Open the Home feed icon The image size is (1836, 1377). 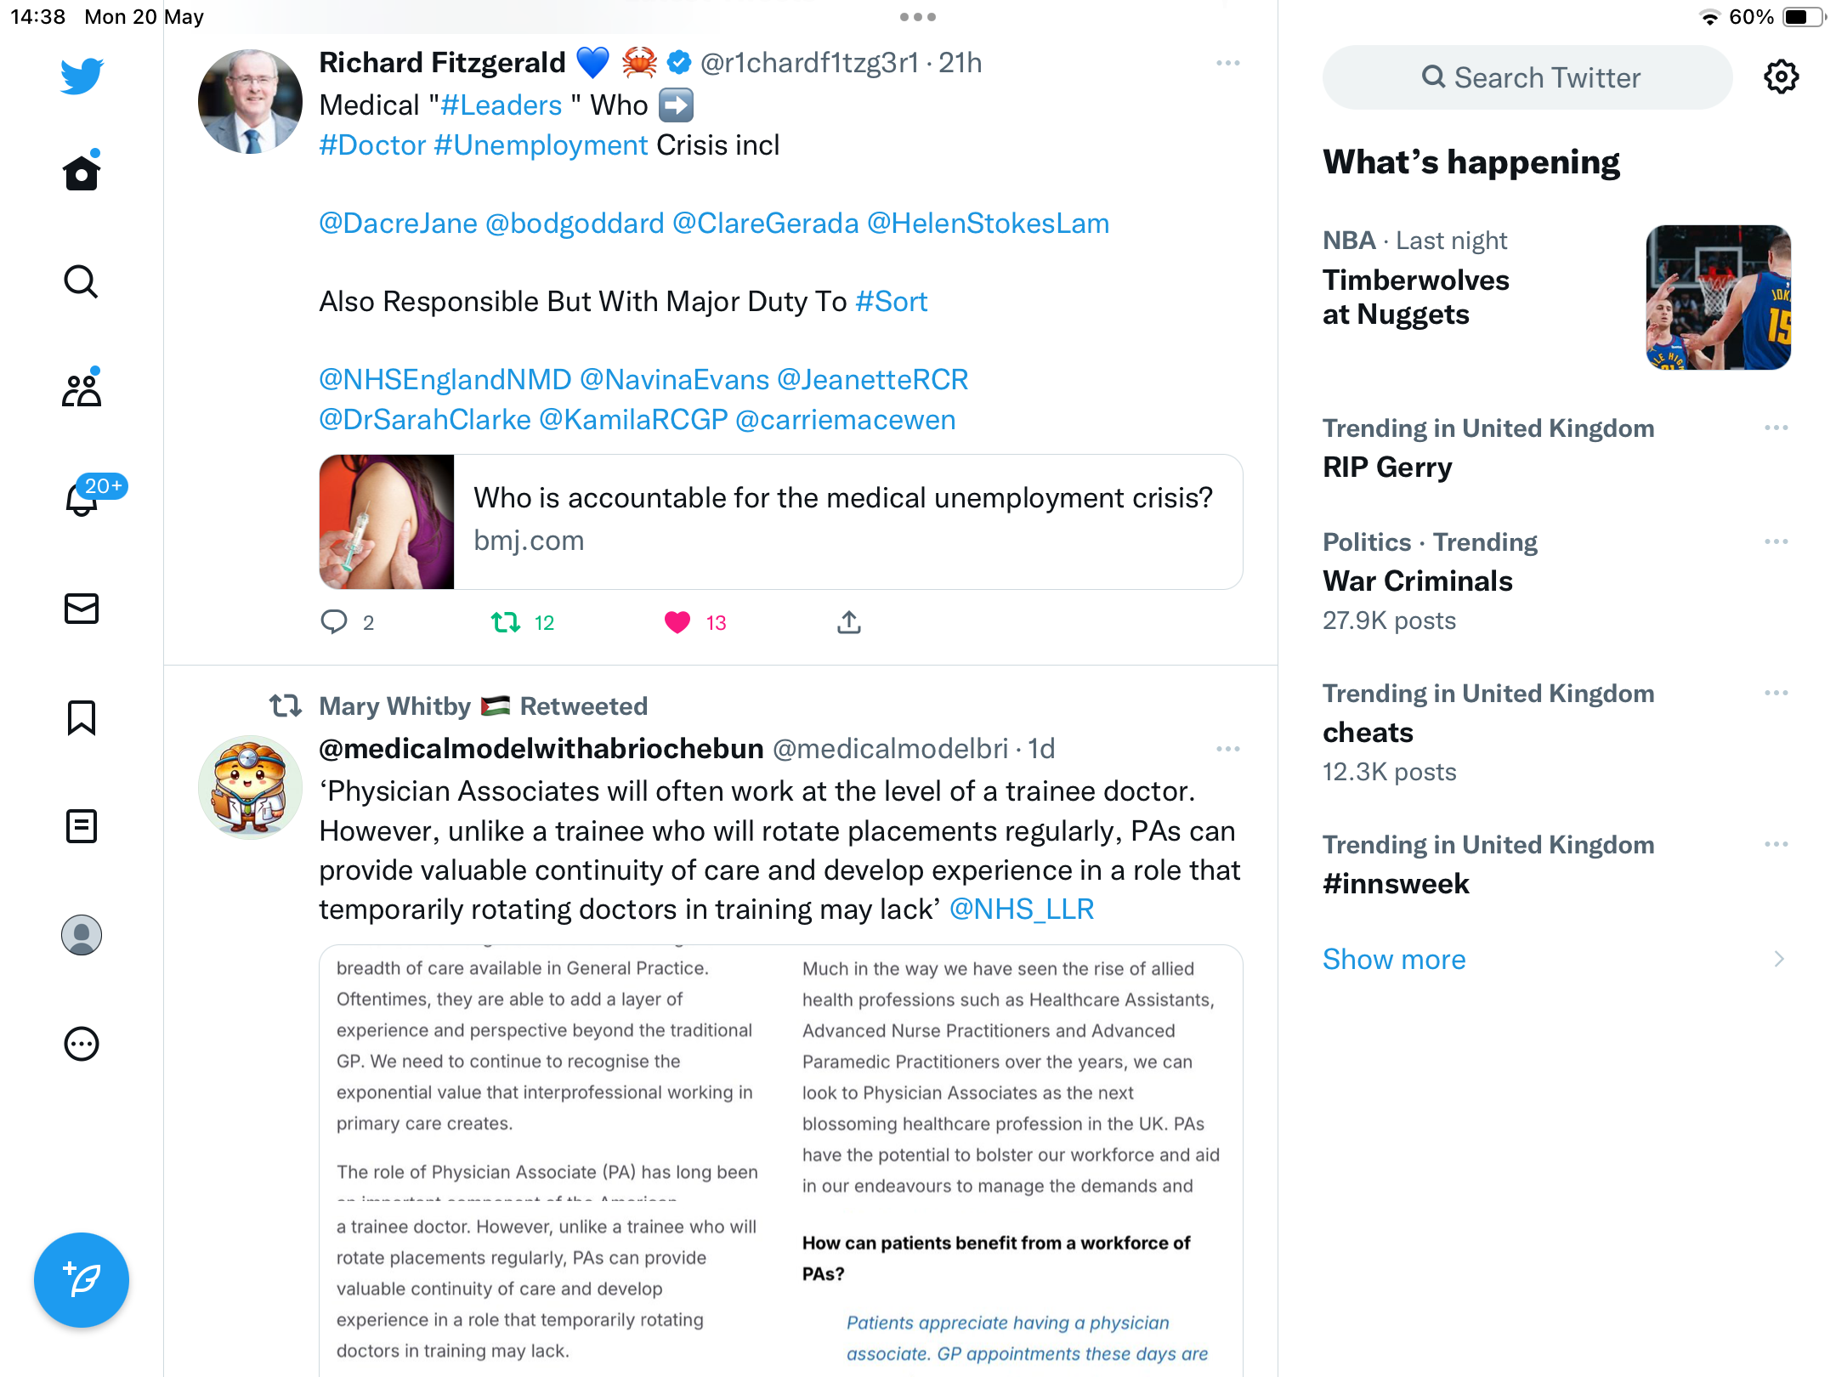click(82, 172)
